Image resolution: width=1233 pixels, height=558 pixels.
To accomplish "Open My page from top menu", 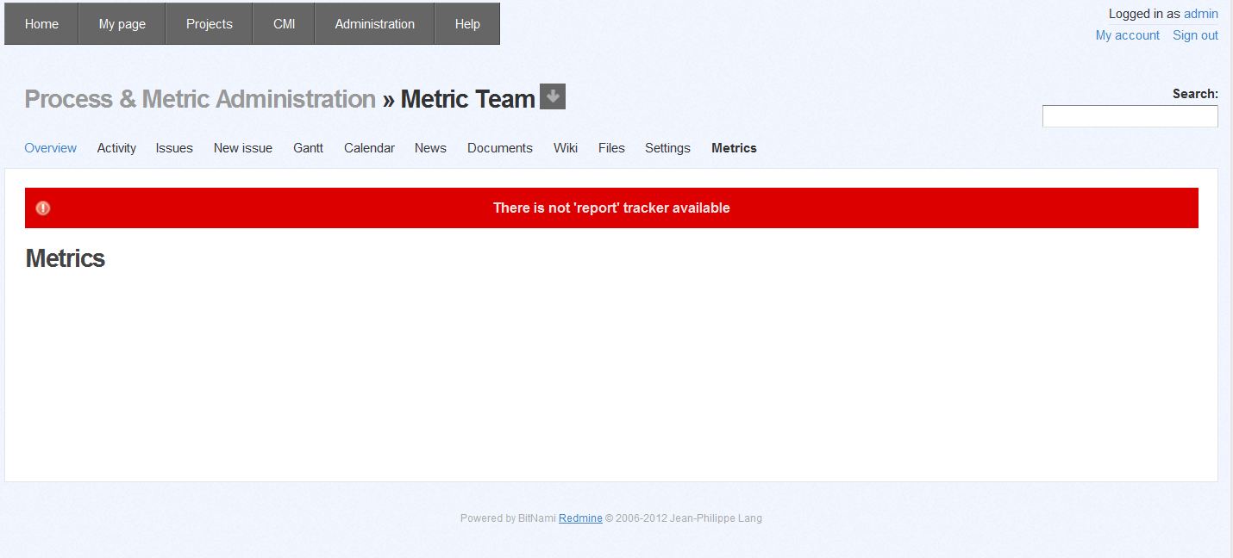I will [x=122, y=24].
